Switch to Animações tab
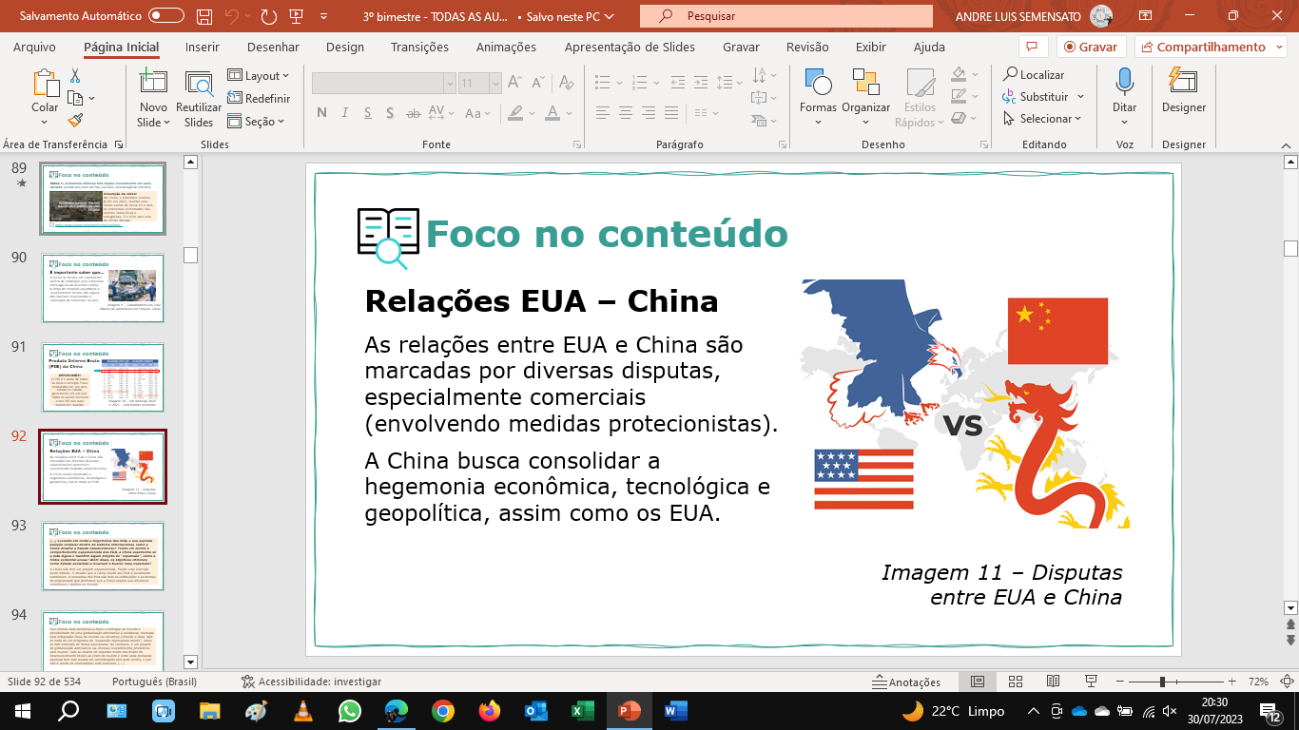This screenshot has width=1299, height=730. click(x=506, y=47)
